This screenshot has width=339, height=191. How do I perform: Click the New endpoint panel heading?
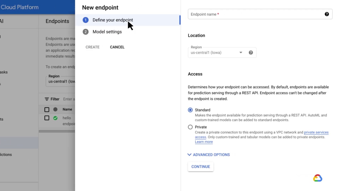100,7
